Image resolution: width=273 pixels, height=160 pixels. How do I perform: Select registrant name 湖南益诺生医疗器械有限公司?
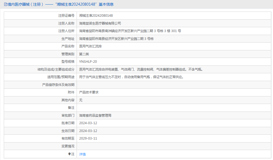[x=100, y=23]
